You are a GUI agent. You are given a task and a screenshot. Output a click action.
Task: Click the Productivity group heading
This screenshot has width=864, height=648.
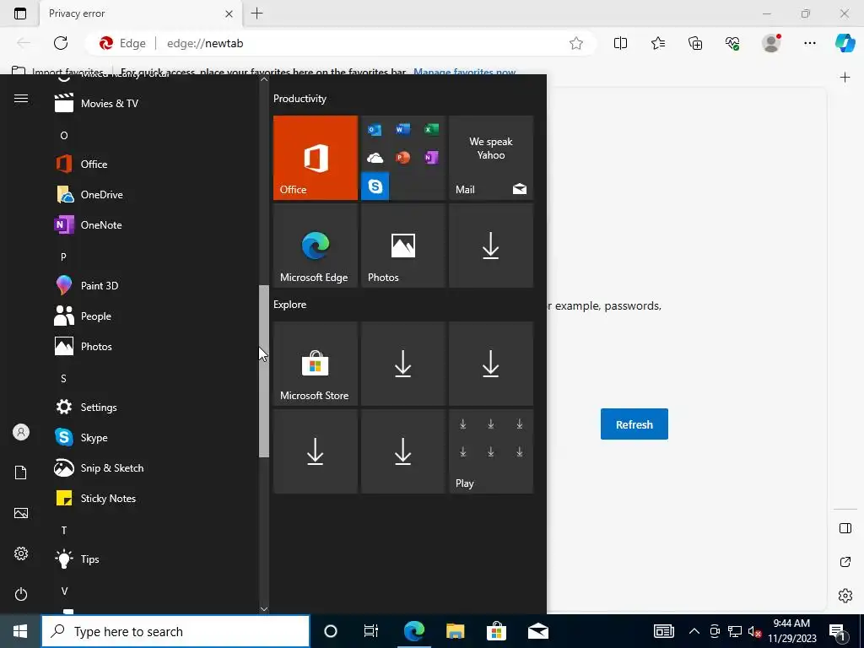(300, 99)
